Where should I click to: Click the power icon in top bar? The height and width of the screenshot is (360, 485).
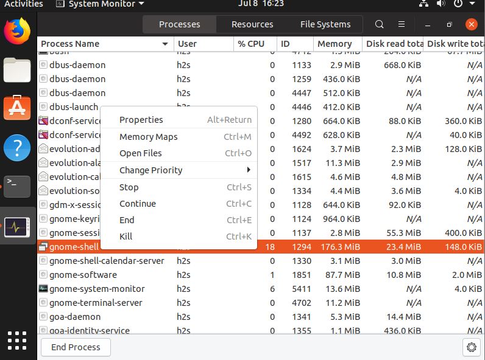pos(458,4)
